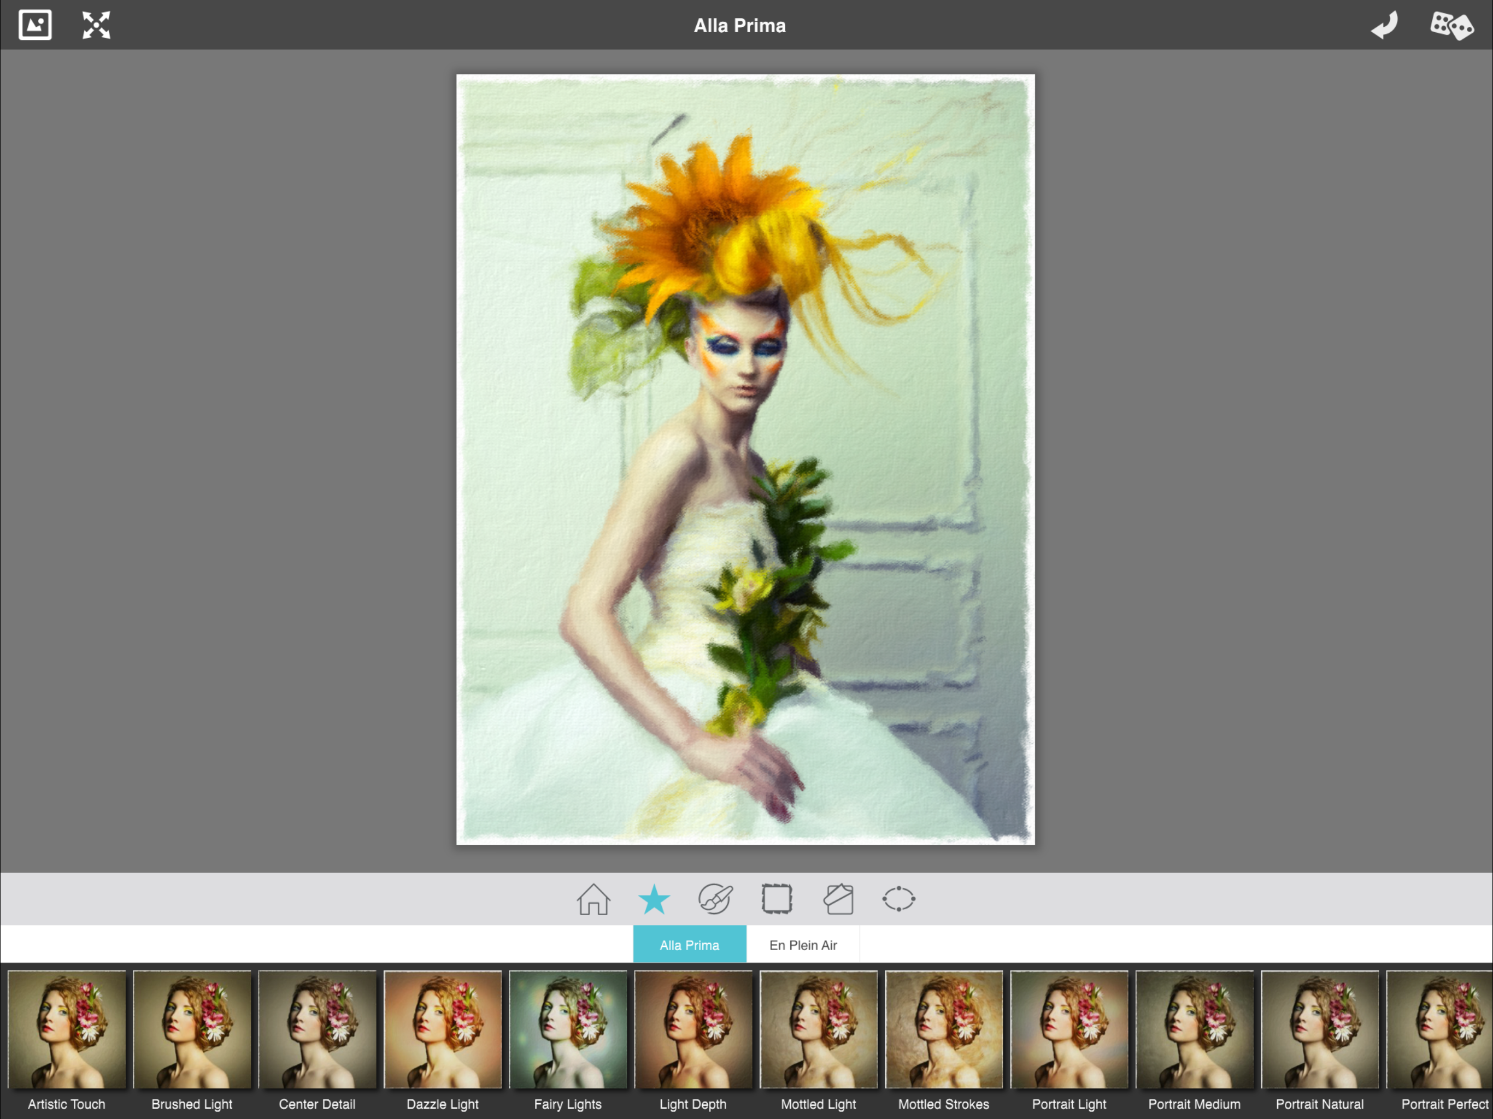The height and width of the screenshot is (1119, 1493).
Task: Open the eraser/paper tool icon
Action: 838,899
